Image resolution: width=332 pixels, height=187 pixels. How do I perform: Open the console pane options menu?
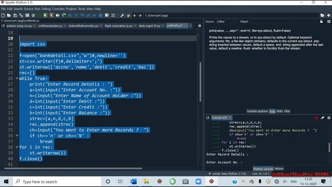click(x=328, y=118)
